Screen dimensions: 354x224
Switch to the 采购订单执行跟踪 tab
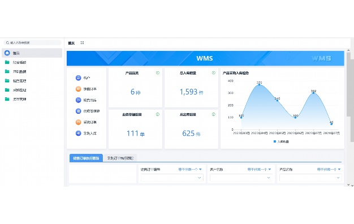pos(120,158)
